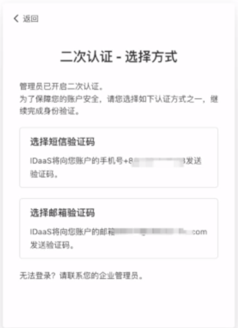Screen dimensions: 238x328
Task: Select the 选择邮箱验证码 option card
Action: (x=118, y=228)
